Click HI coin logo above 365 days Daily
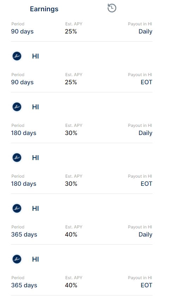Image resolution: width=188 pixels, height=300 pixels. point(17,208)
